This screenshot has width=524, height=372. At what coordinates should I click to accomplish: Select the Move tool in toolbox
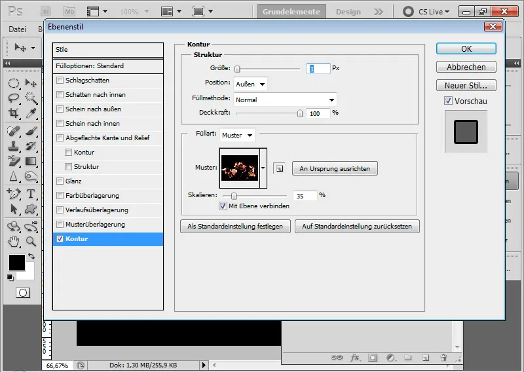click(x=31, y=83)
